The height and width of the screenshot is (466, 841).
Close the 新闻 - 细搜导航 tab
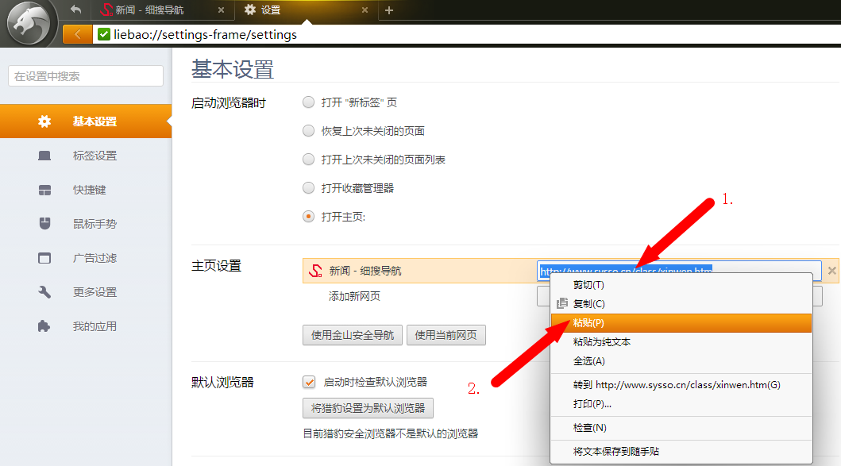(221, 10)
